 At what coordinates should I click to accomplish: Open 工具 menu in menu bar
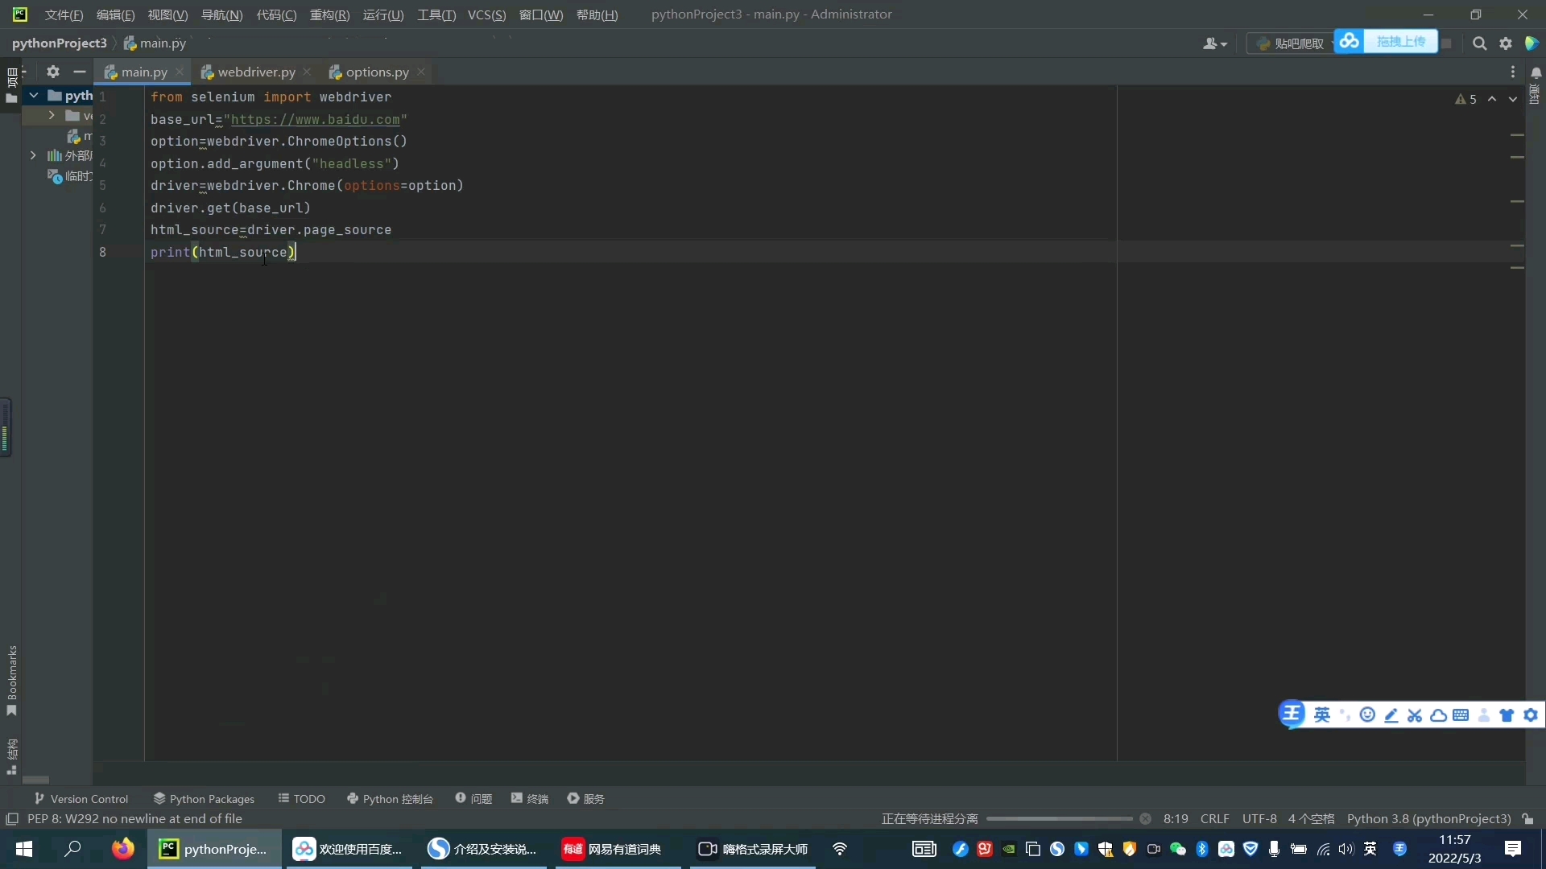point(436,14)
